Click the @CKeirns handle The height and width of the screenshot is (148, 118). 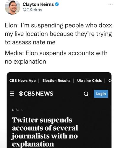click(x=32, y=10)
